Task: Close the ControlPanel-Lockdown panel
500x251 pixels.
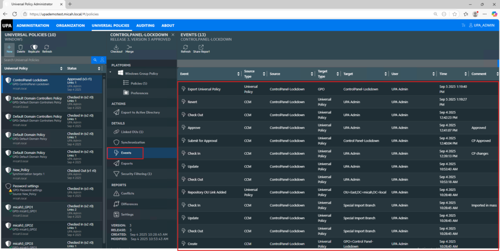Action: point(172,35)
